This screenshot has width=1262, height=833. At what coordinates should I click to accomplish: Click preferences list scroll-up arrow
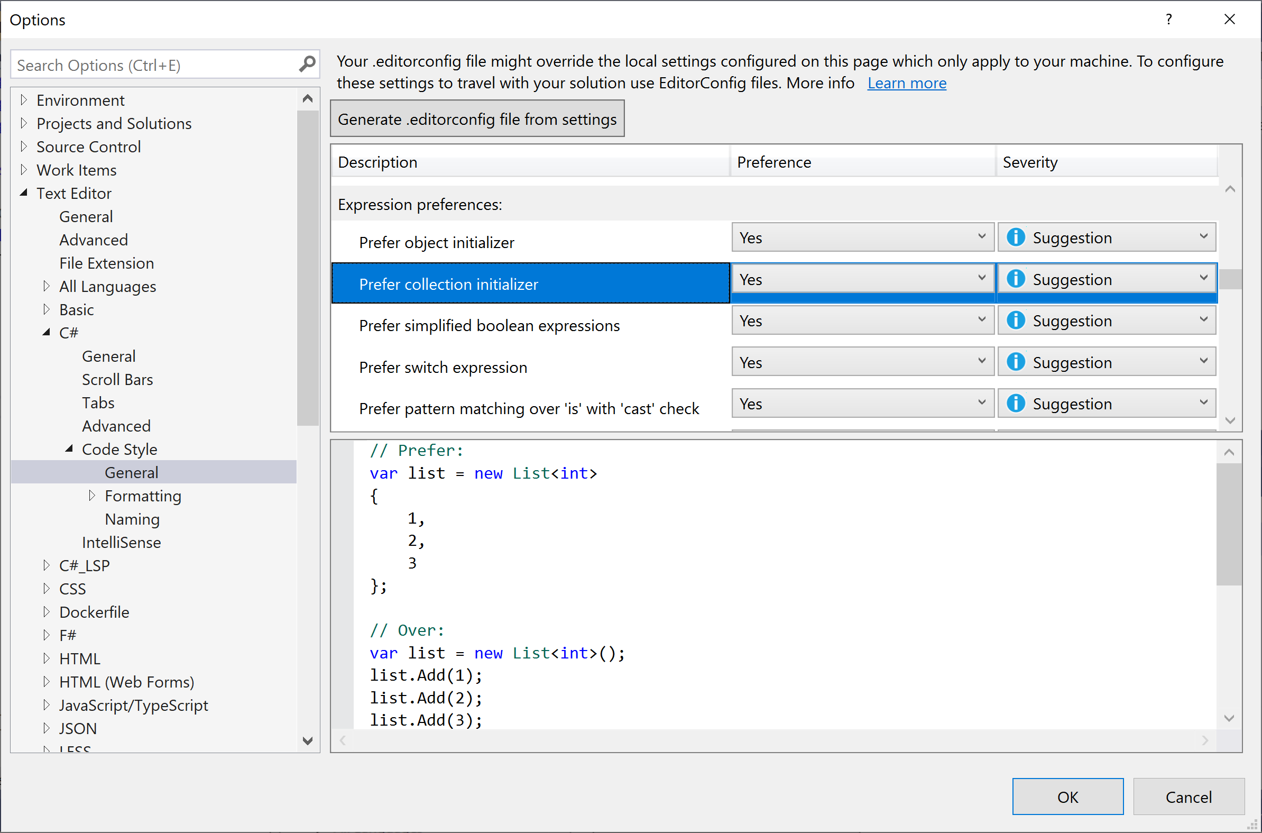[x=1230, y=189]
